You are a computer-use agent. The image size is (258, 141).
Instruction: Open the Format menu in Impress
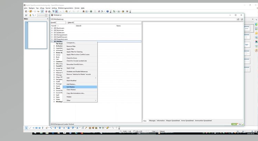coord(48,8)
